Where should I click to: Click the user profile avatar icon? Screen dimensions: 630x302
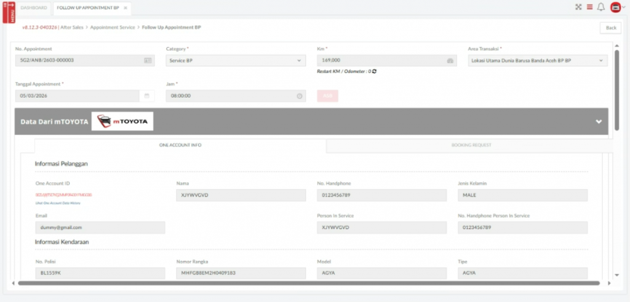pyautogui.click(x=615, y=7)
